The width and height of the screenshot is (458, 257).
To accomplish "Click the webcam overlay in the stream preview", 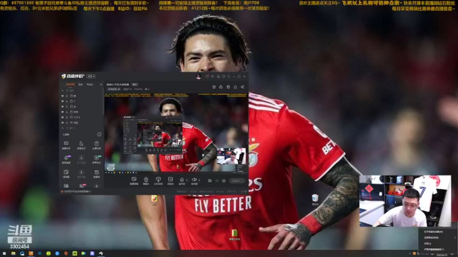I will 231,156.
